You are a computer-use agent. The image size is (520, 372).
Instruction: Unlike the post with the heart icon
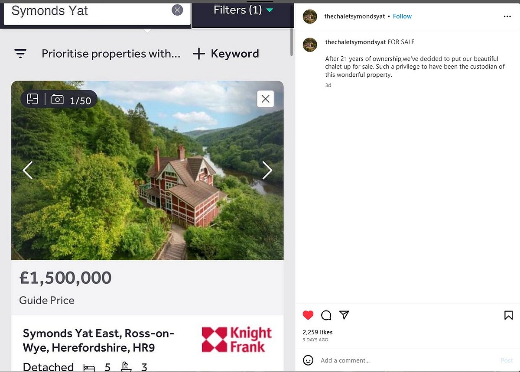click(x=308, y=315)
